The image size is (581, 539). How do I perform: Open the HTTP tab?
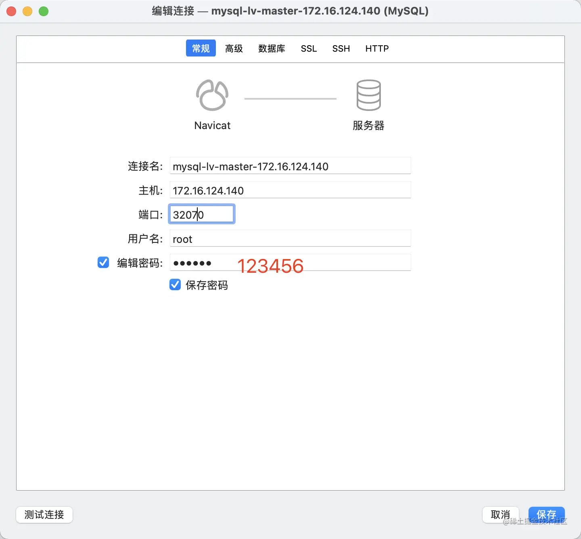(377, 48)
